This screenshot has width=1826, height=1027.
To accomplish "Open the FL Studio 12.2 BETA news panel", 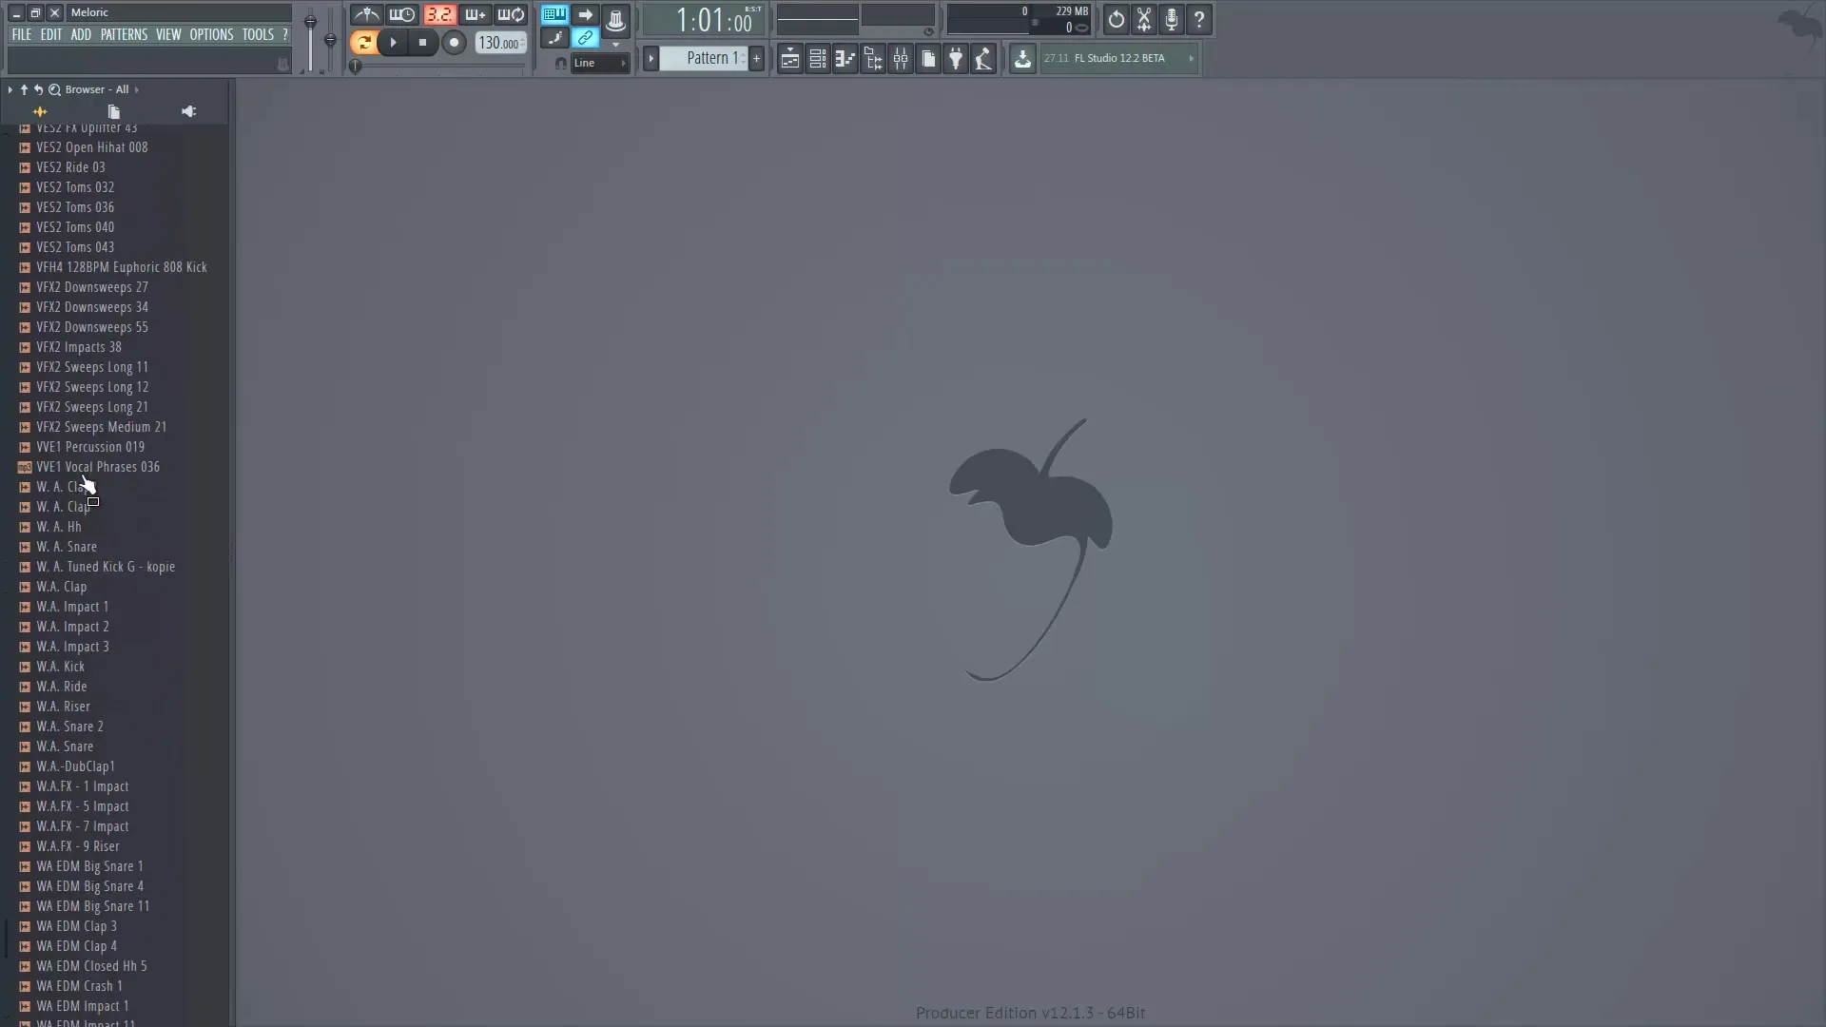I will (x=1117, y=59).
